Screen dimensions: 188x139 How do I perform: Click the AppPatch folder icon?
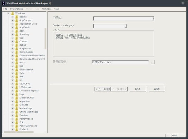(17, 27)
